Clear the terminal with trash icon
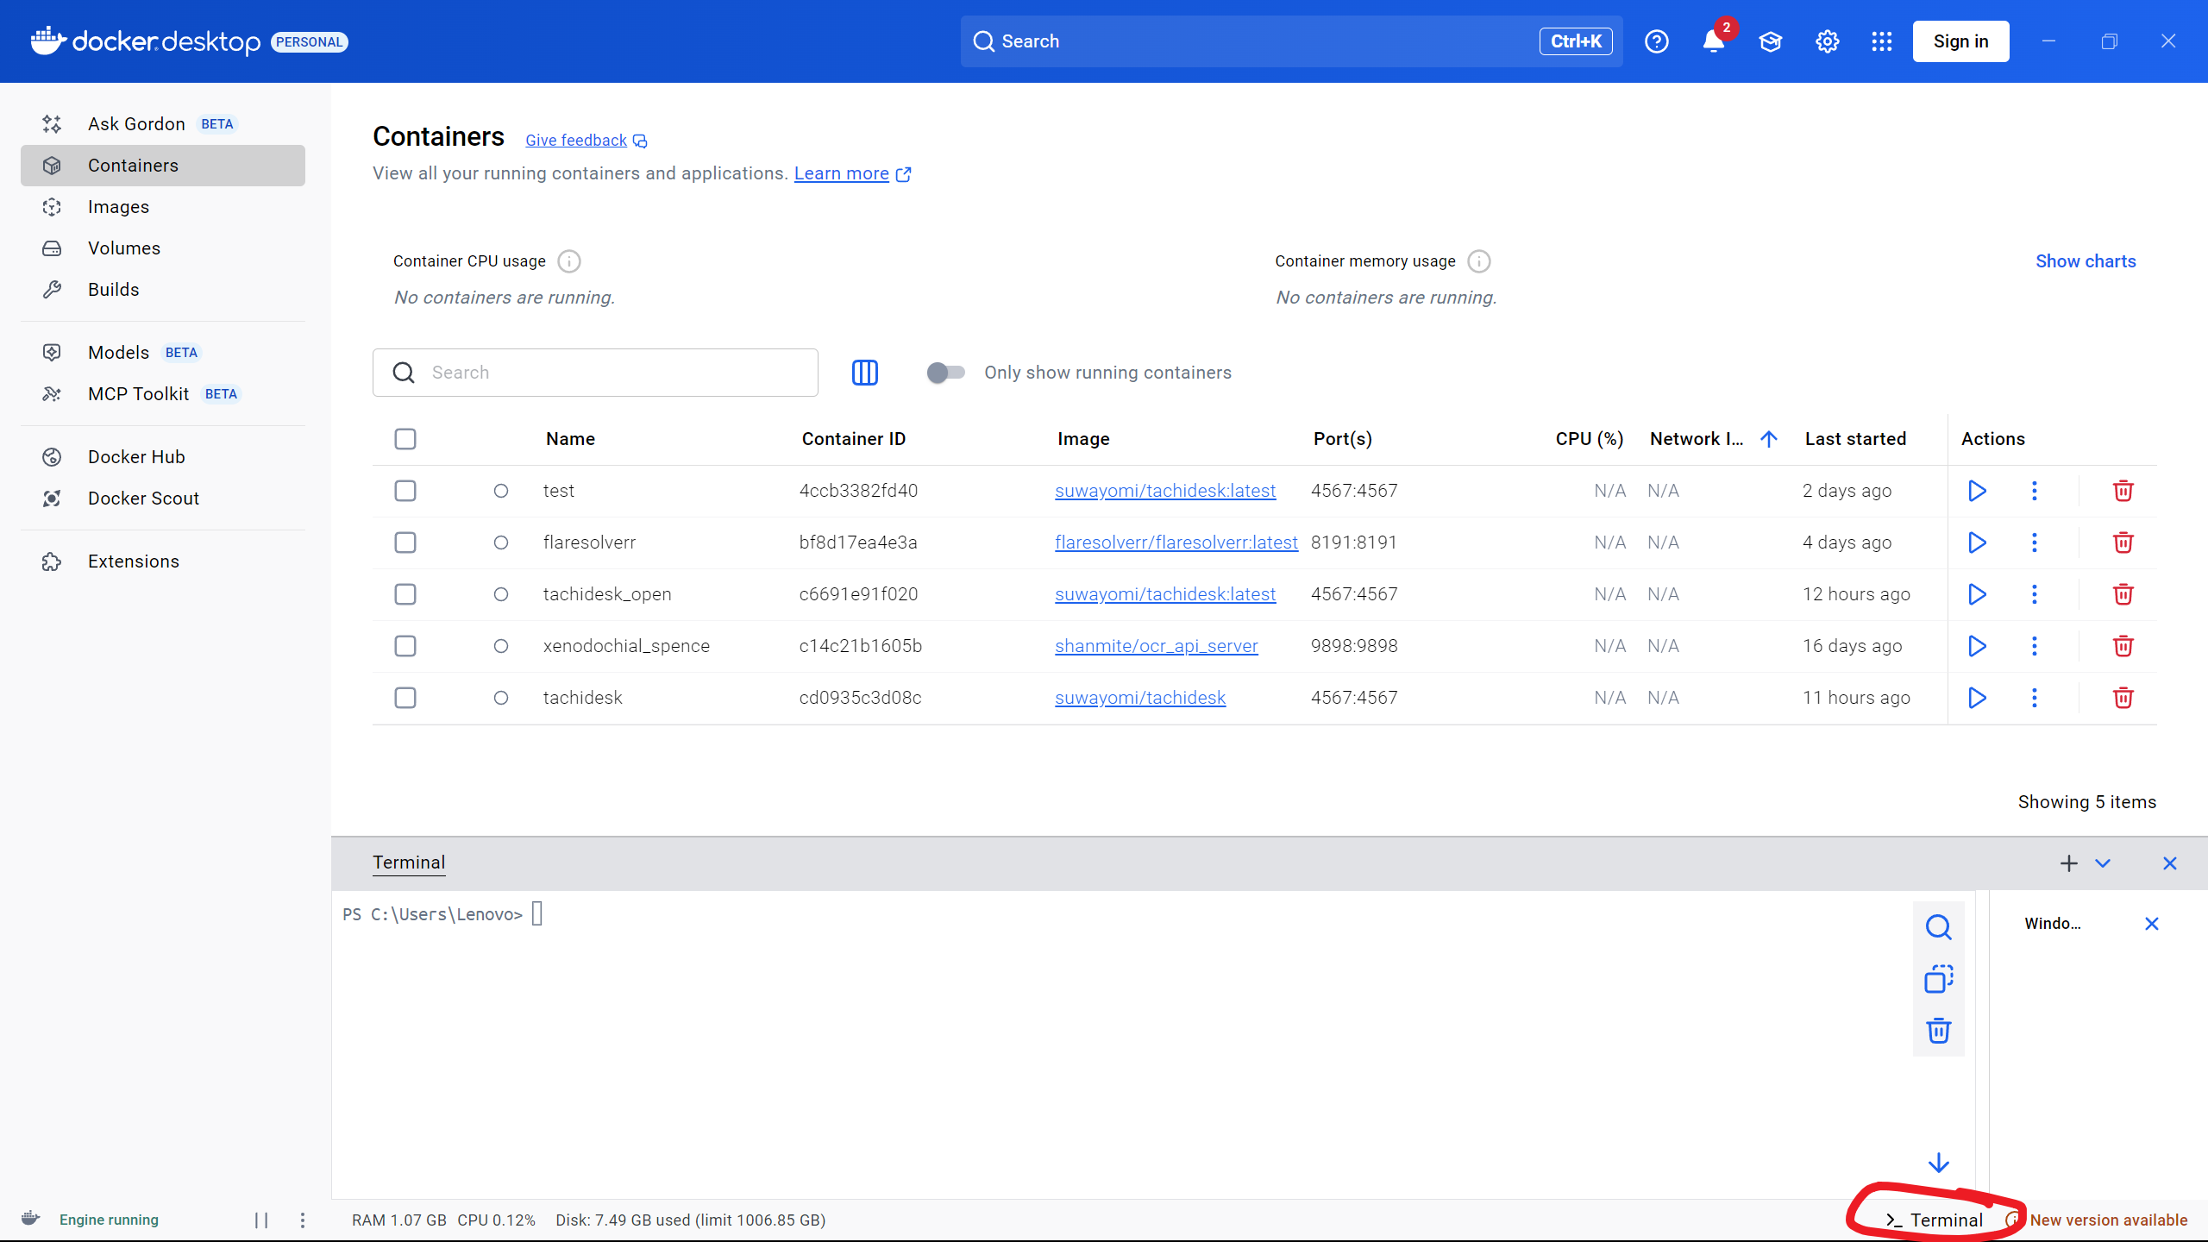Image resolution: width=2208 pixels, height=1242 pixels. pyautogui.click(x=1938, y=1031)
